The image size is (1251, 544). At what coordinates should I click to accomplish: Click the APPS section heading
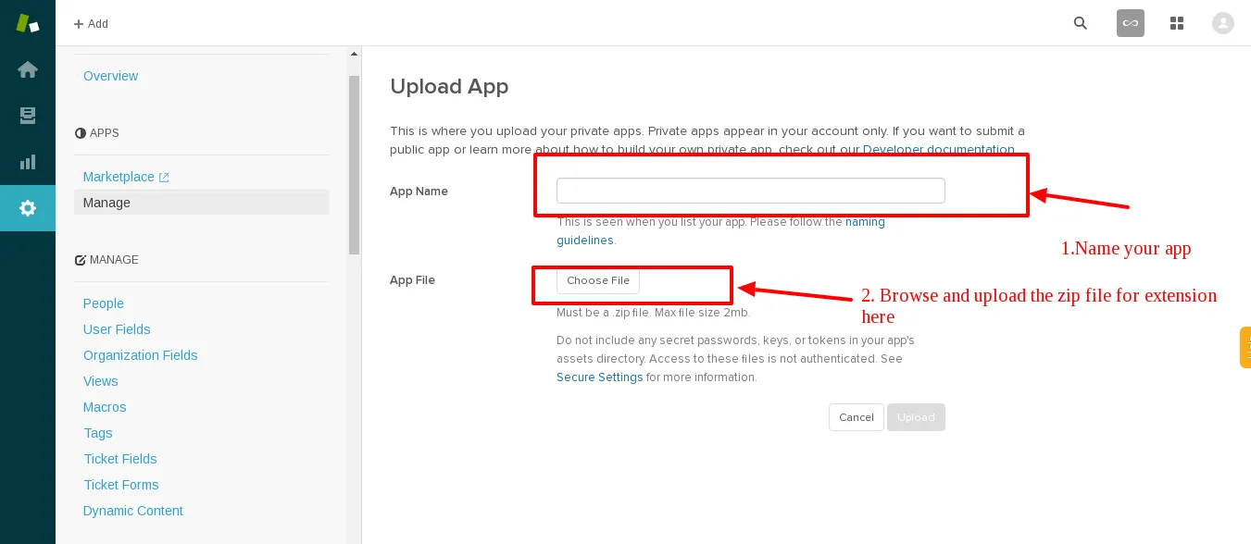pos(97,133)
